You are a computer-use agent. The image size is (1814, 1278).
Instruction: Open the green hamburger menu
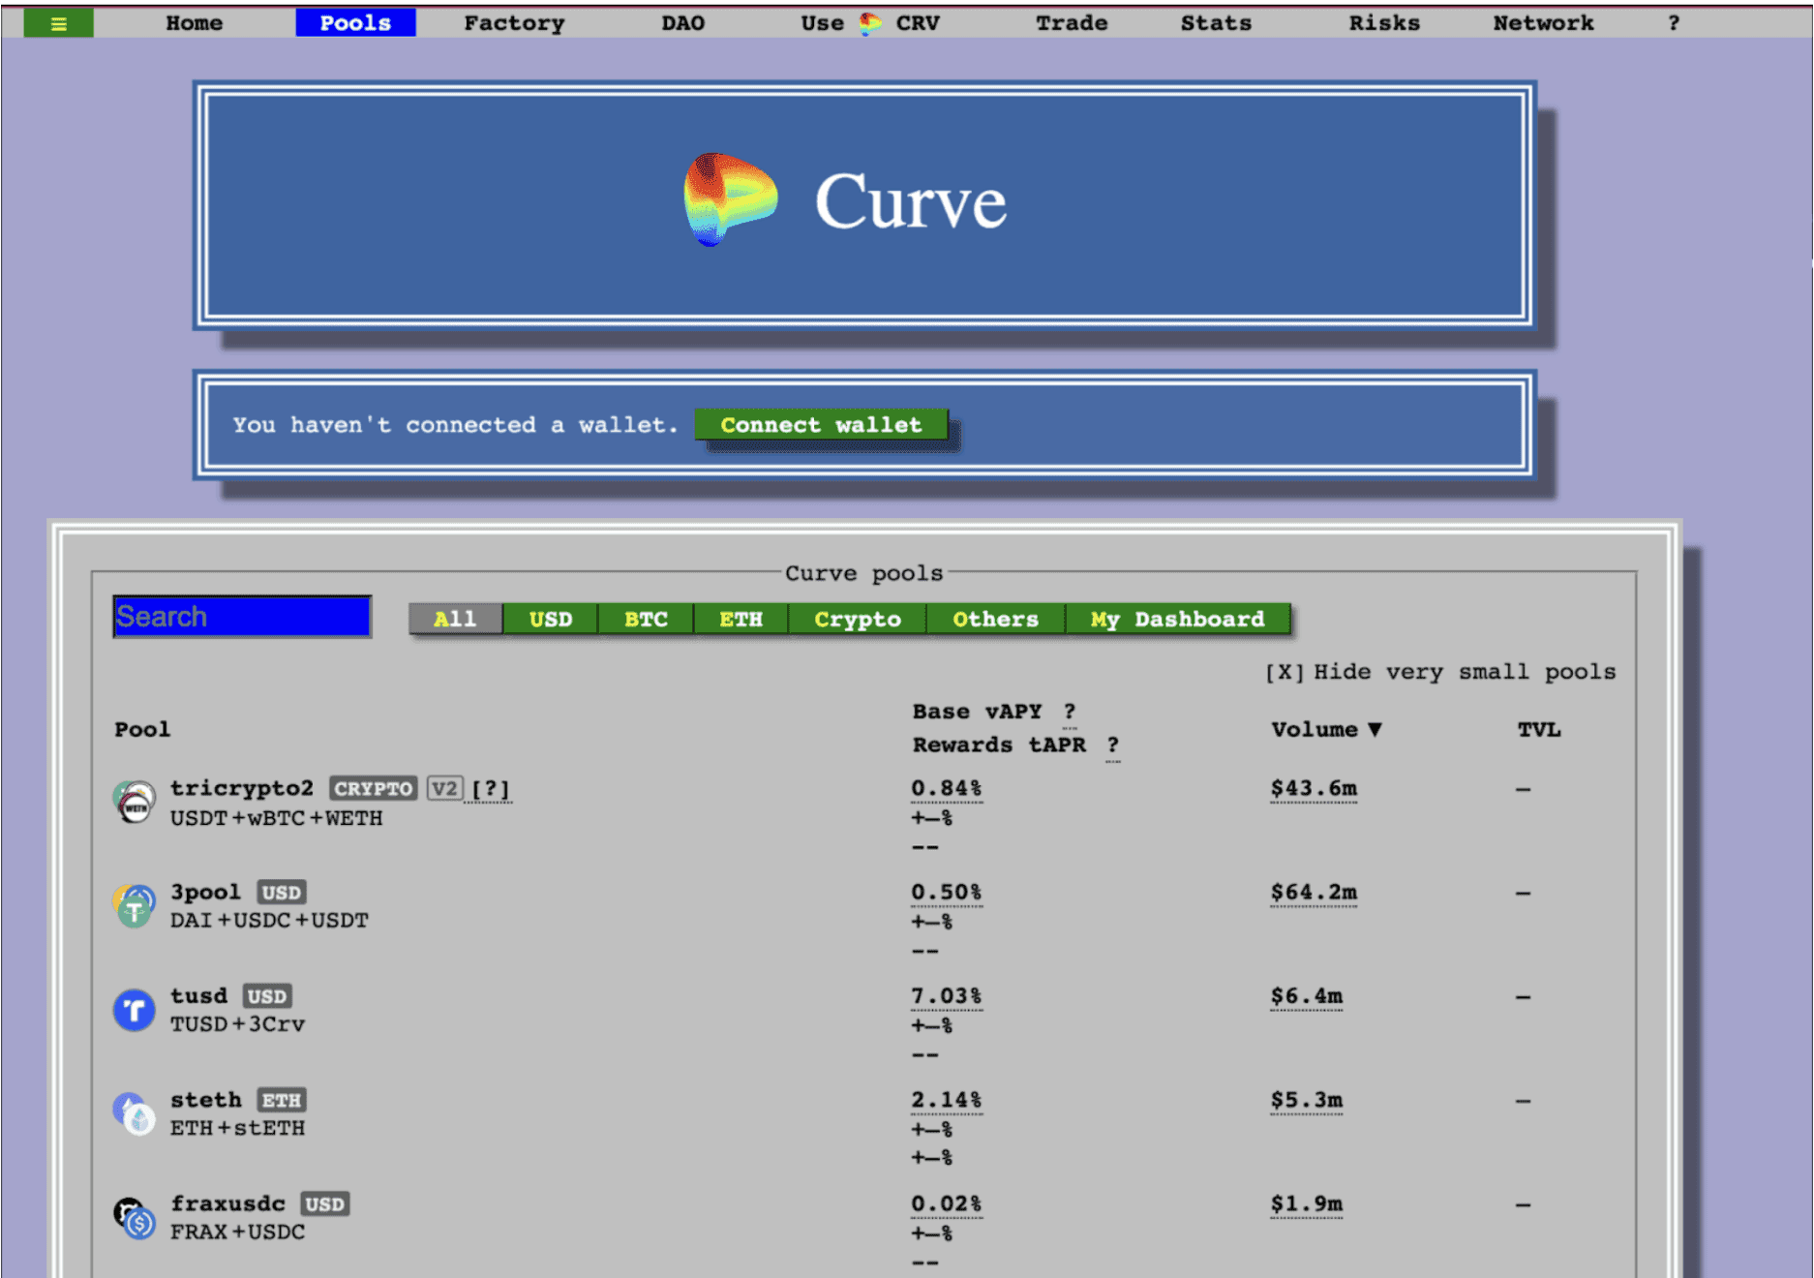58,23
